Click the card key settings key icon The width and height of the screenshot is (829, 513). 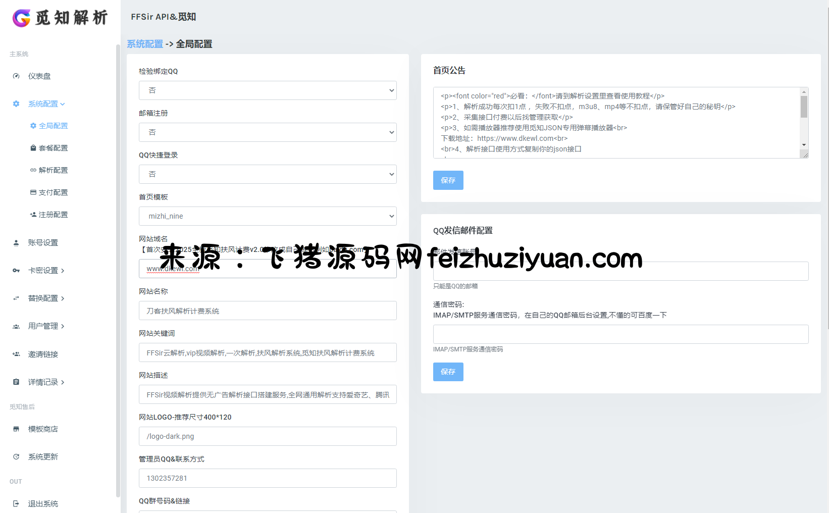[16, 271]
